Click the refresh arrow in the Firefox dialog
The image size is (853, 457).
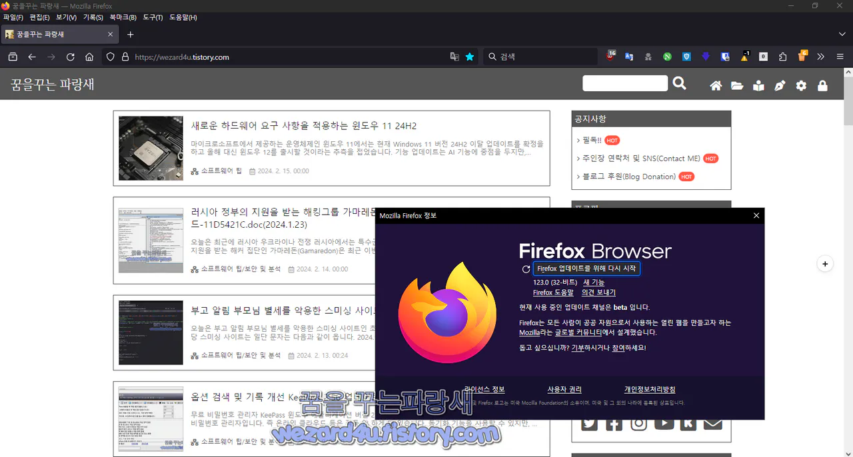[x=525, y=269]
